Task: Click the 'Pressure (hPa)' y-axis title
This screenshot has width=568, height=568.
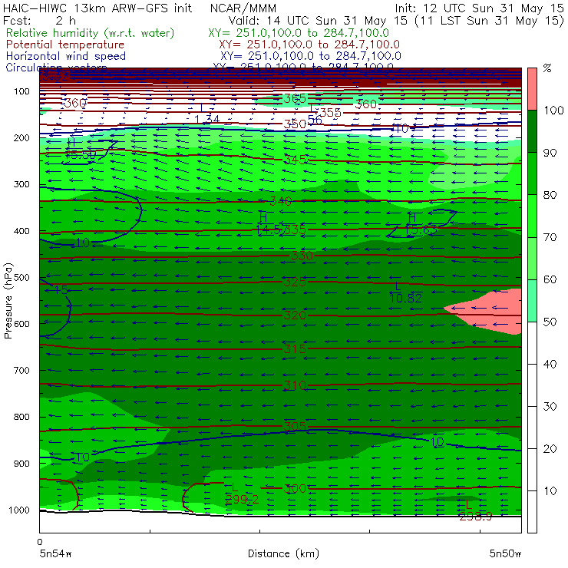Action: [8, 301]
